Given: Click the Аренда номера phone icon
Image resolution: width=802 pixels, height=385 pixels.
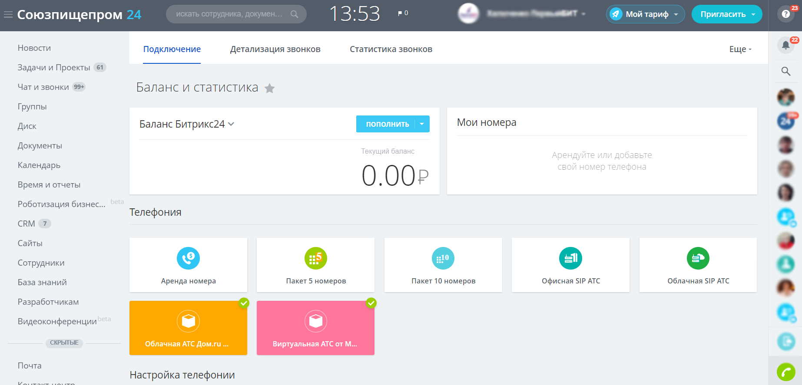Looking at the screenshot, I should pos(188,258).
